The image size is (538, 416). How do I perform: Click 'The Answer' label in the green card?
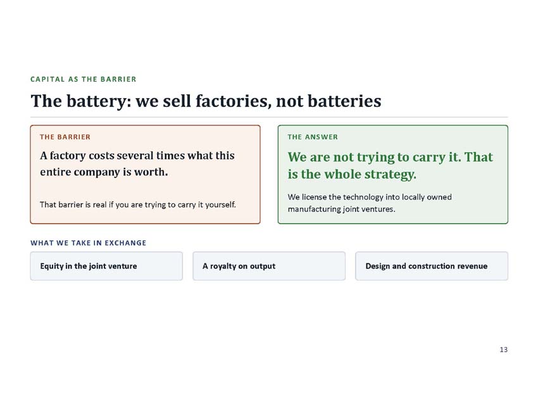313,137
